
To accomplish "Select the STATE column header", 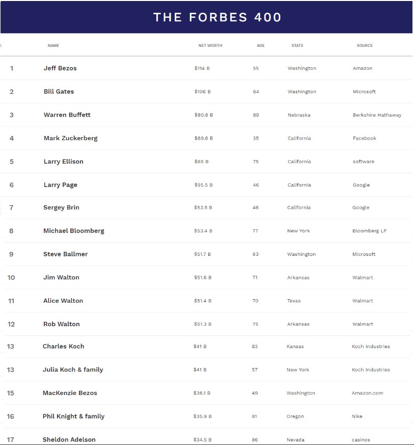I will (297, 46).
